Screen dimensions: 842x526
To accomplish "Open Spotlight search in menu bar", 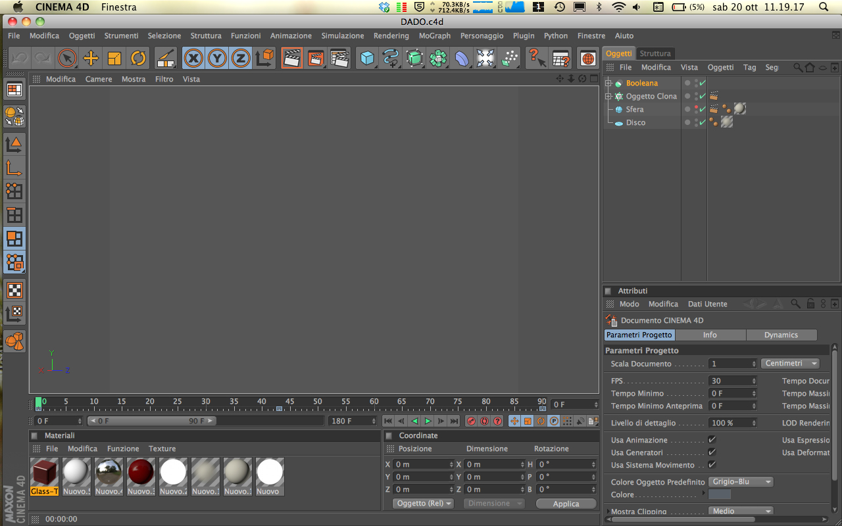I will point(824,7).
